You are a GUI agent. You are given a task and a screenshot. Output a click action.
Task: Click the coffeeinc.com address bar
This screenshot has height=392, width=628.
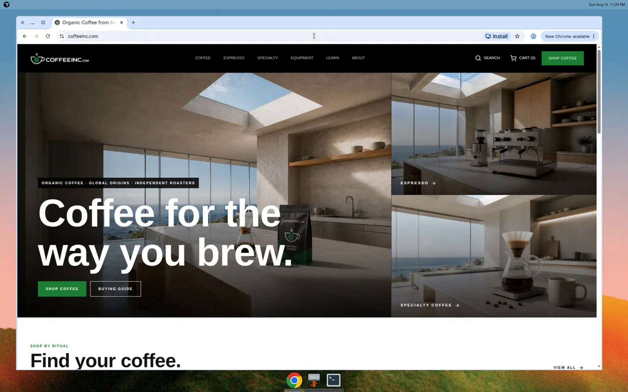point(271,36)
